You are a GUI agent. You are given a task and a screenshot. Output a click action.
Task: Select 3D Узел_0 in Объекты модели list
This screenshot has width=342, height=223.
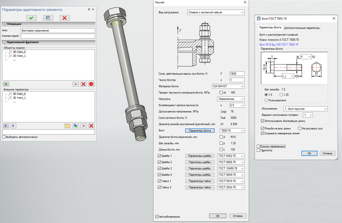(19, 52)
